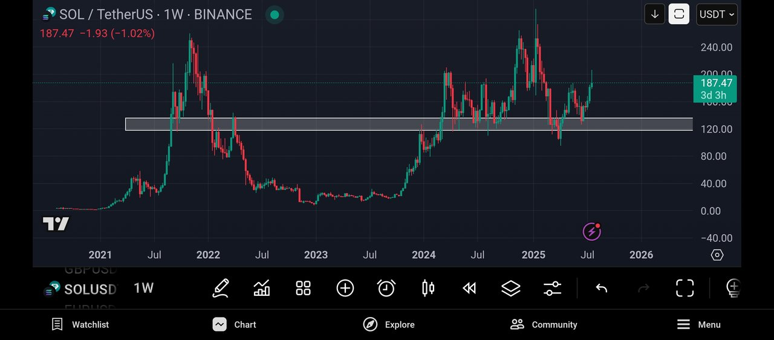Tap the download arrow button at top
Viewport: 774px width, 340px height.
click(x=655, y=14)
